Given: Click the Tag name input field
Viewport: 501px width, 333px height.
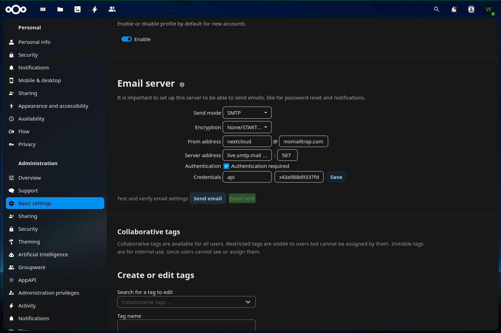Looking at the screenshot, I should [x=186, y=325].
